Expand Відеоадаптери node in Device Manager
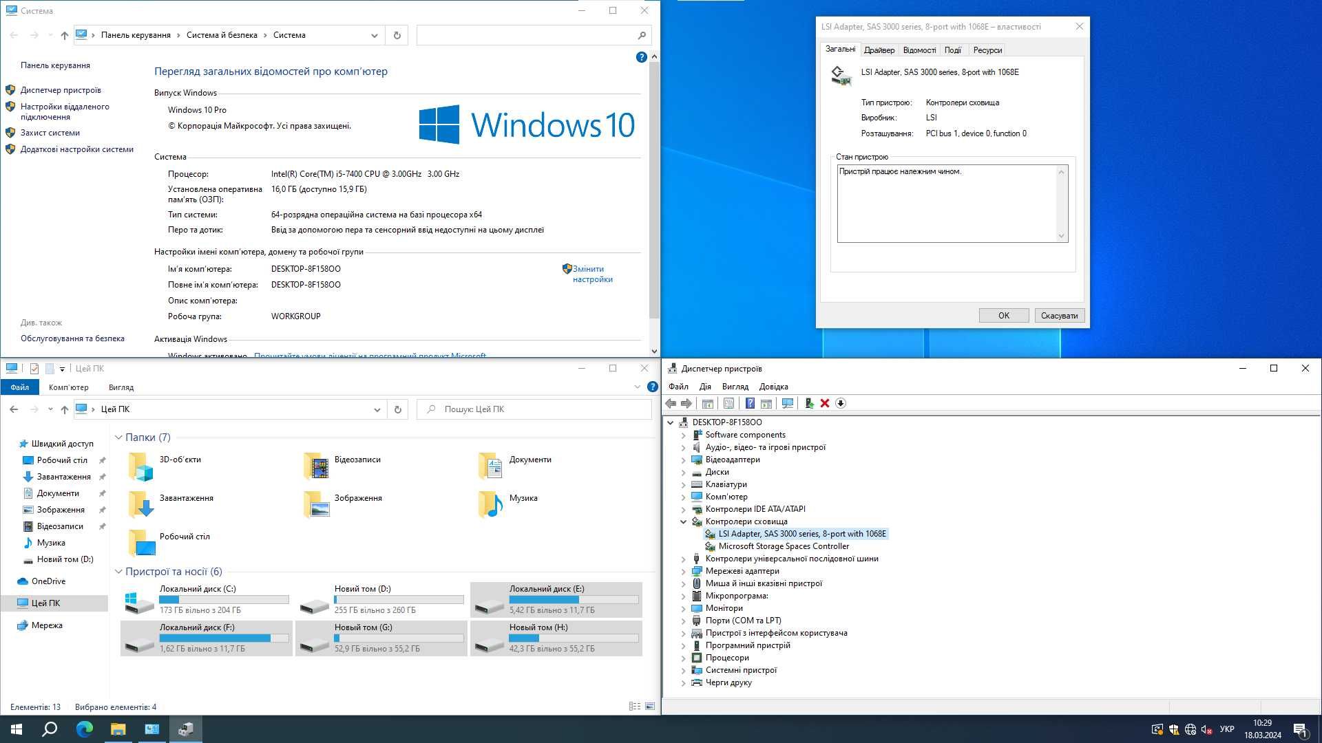This screenshot has width=1322, height=743. [683, 460]
